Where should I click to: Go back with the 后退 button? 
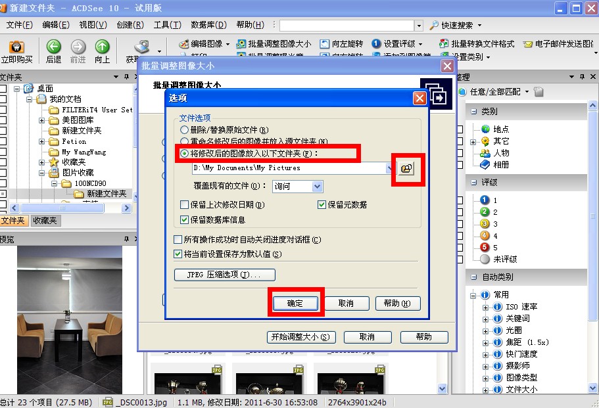(53, 51)
